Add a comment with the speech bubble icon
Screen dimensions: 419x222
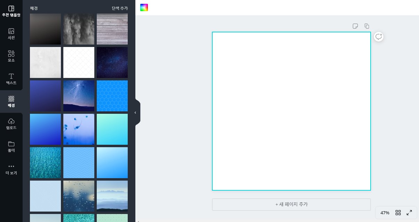[379, 37]
